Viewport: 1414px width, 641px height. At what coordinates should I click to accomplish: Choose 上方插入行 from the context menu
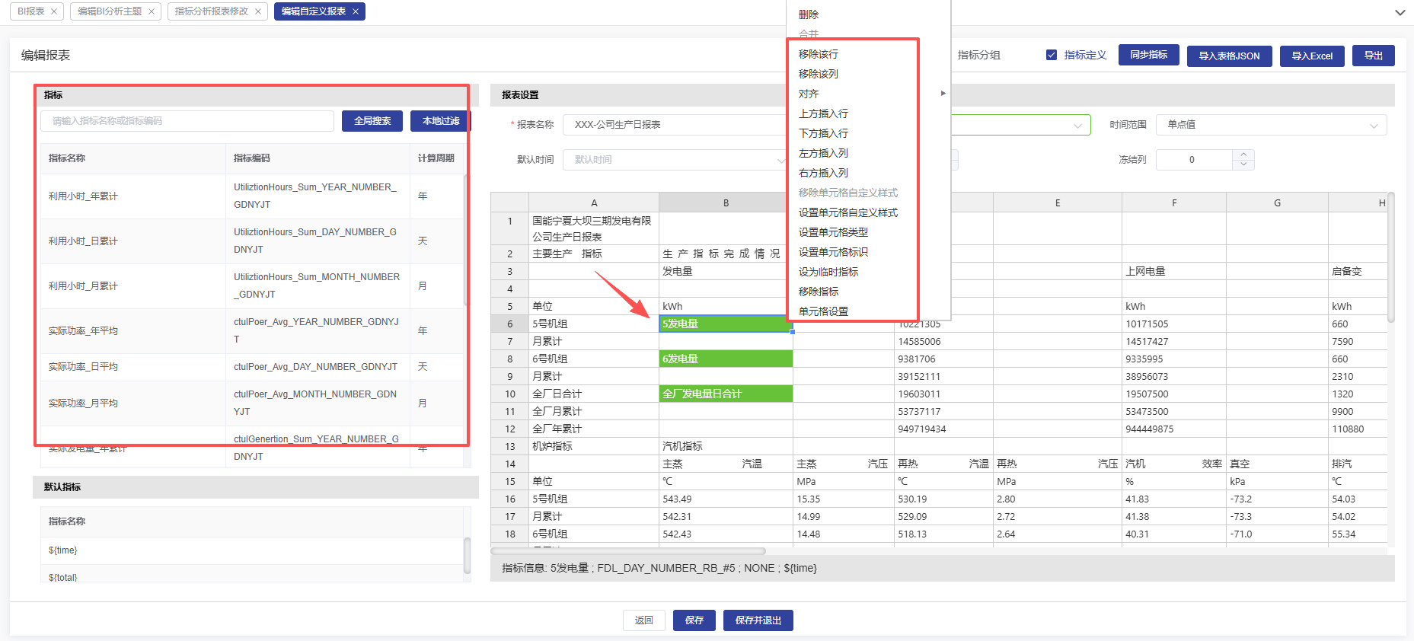pos(823,113)
